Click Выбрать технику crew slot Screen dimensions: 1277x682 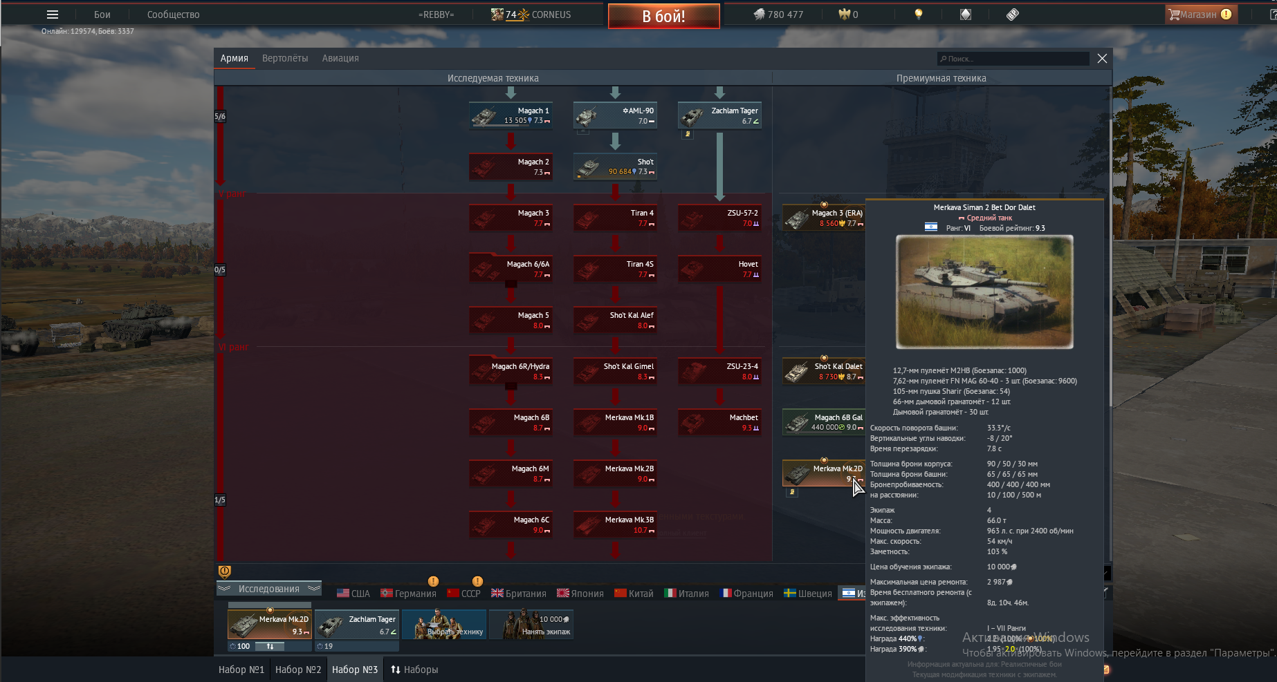[444, 624]
